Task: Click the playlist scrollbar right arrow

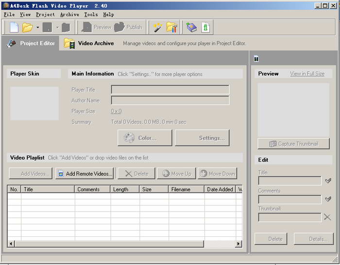Action: point(238,244)
